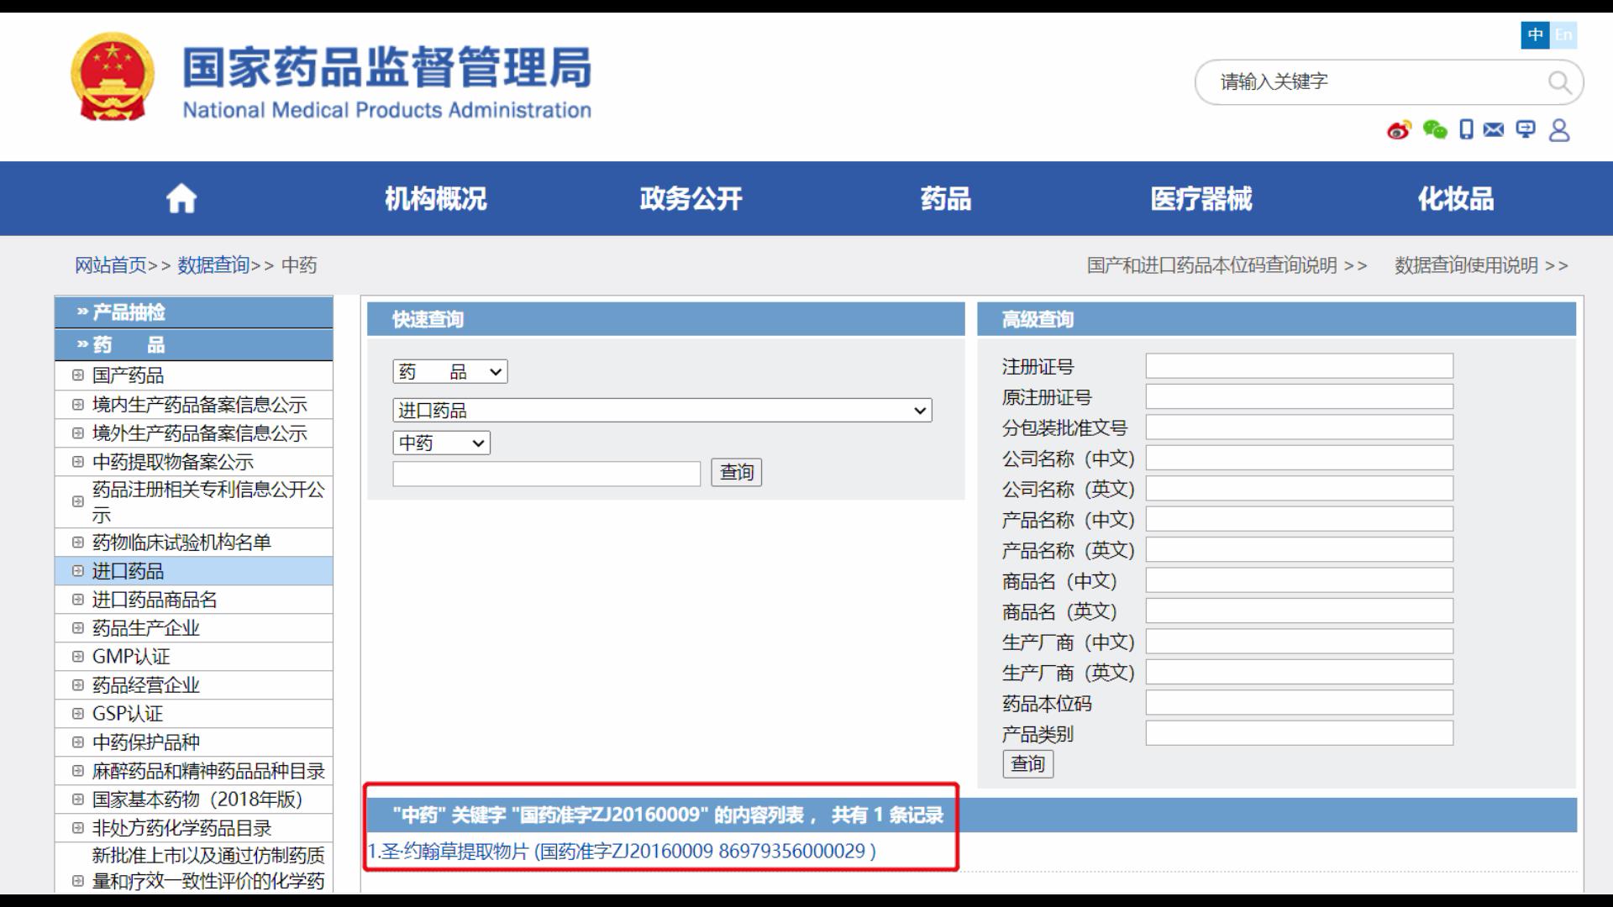Image resolution: width=1613 pixels, height=907 pixels.
Task: Click the 查询 button under quick search
Action: click(x=735, y=472)
